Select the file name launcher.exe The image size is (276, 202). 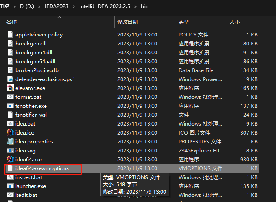click(x=31, y=186)
